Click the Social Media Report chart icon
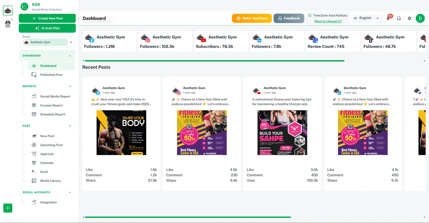Image resolution: width=429 pixels, height=223 pixels. click(x=34, y=96)
